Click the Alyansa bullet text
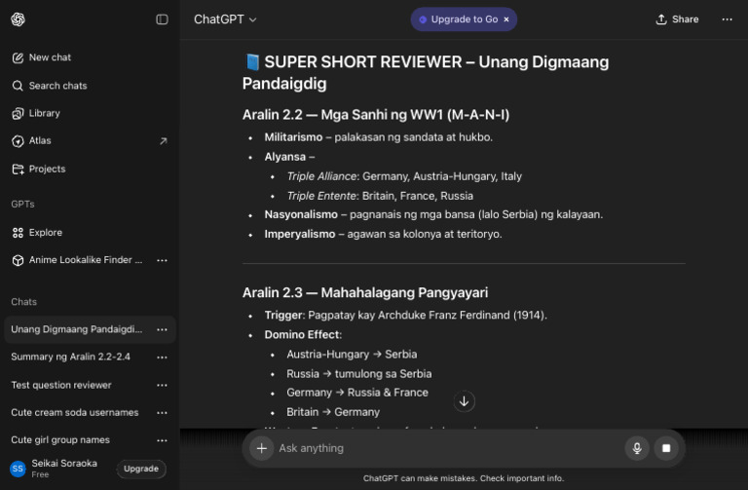 [x=289, y=157]
